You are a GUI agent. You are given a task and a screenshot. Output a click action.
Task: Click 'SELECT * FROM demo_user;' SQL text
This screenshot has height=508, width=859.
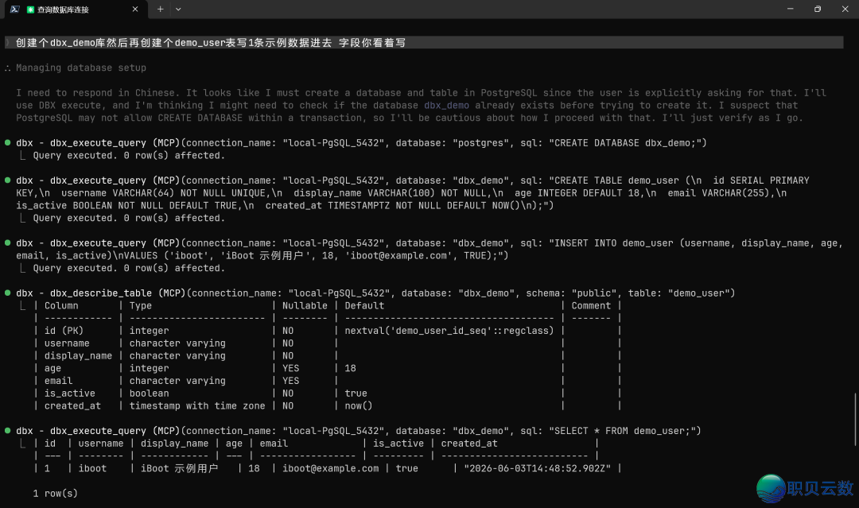click(622, 431)
